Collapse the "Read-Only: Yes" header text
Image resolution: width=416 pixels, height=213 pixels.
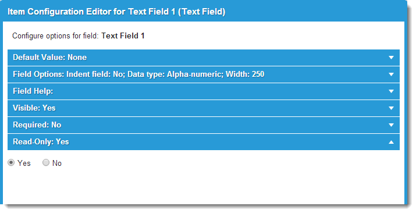click(41, 141)
